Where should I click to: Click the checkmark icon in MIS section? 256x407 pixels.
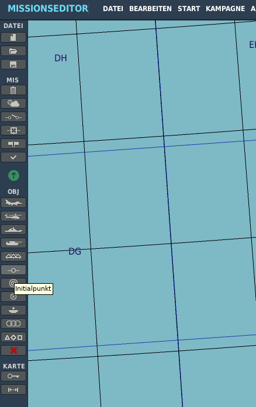click(x=13, y=157)
